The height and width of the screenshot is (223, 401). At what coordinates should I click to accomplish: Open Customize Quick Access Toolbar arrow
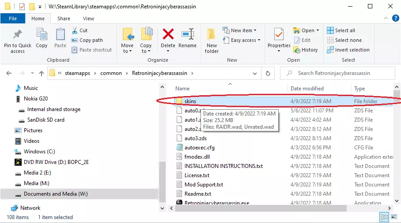[40, 7]
